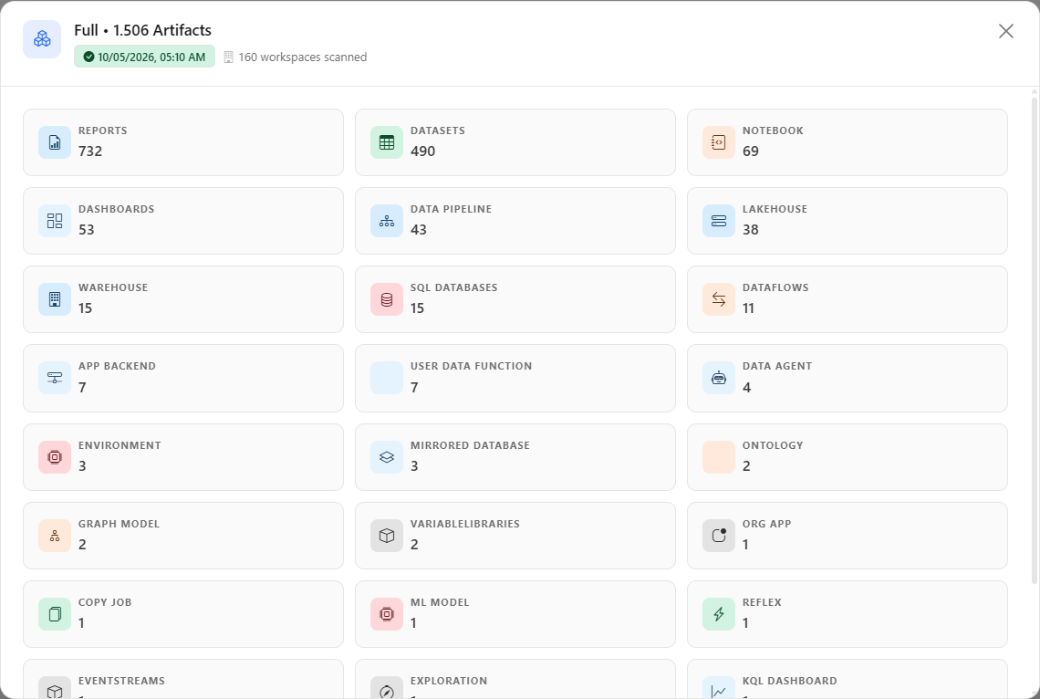1040x699 pixels.
Task: Click the vertical scrollbar on the right
Action: [1034, 341]
